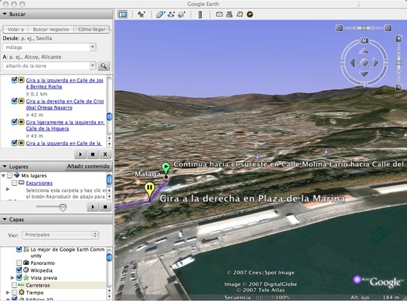The width and height of the screenshot is (407, 301).
Task: Open the 'alharín de la torre' dropdown arrow
Action: 93,66
